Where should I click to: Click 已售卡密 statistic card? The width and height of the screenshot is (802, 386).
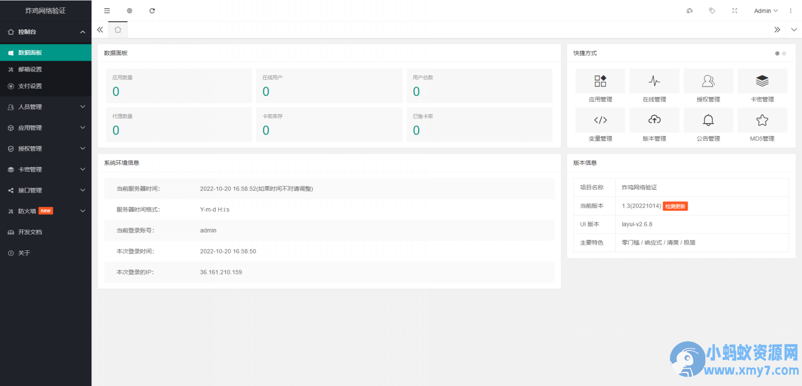(x=479, y=125)
